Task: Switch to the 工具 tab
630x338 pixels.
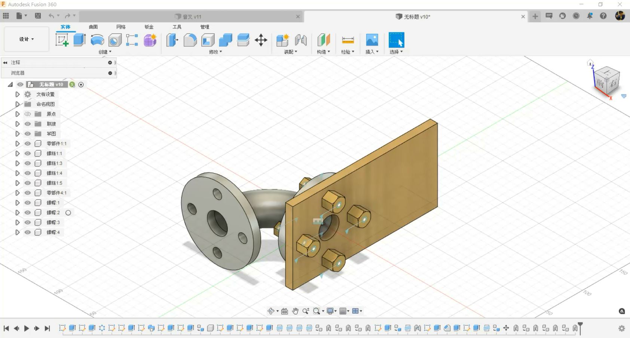Action: [177, 27]
